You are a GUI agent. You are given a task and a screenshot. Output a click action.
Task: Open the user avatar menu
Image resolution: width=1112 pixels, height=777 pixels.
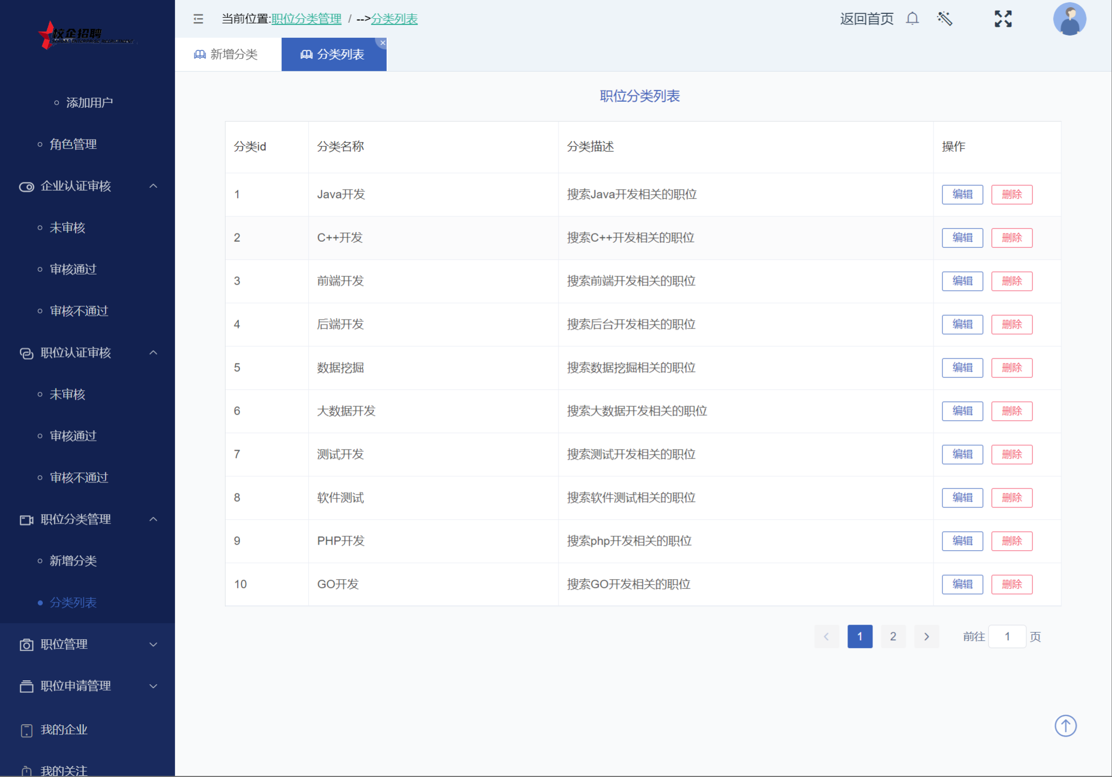point(1069,19)
